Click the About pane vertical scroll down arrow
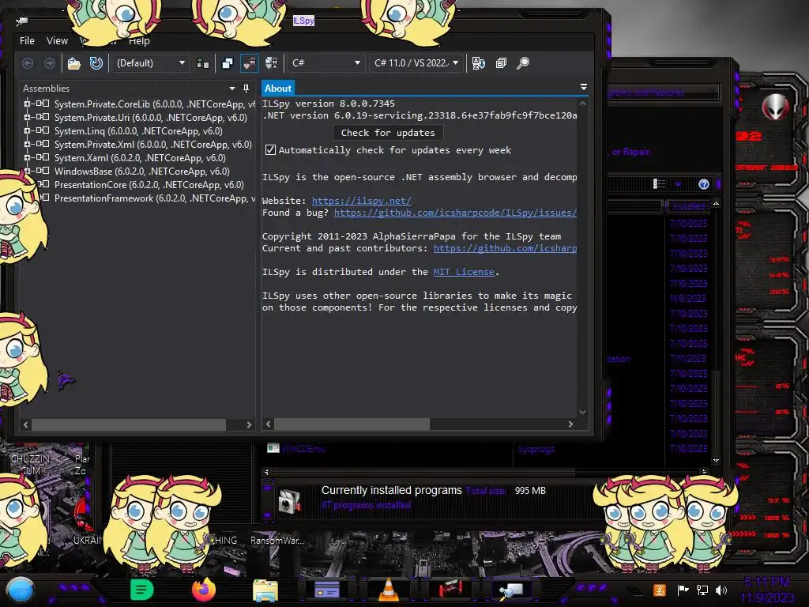 (x=582, y=412)
